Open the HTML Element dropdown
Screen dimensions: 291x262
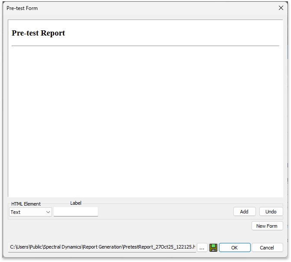pos(30,212)
